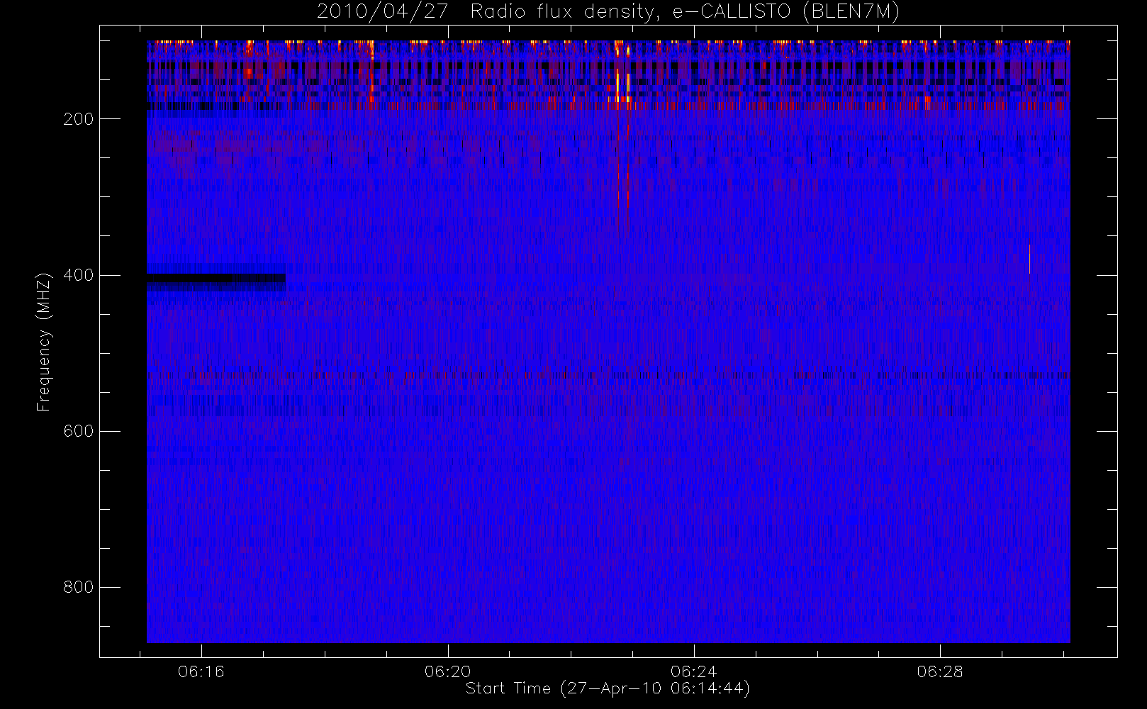
Task: Click the 400 frequency tick label
Action: (x=79, y=275)
